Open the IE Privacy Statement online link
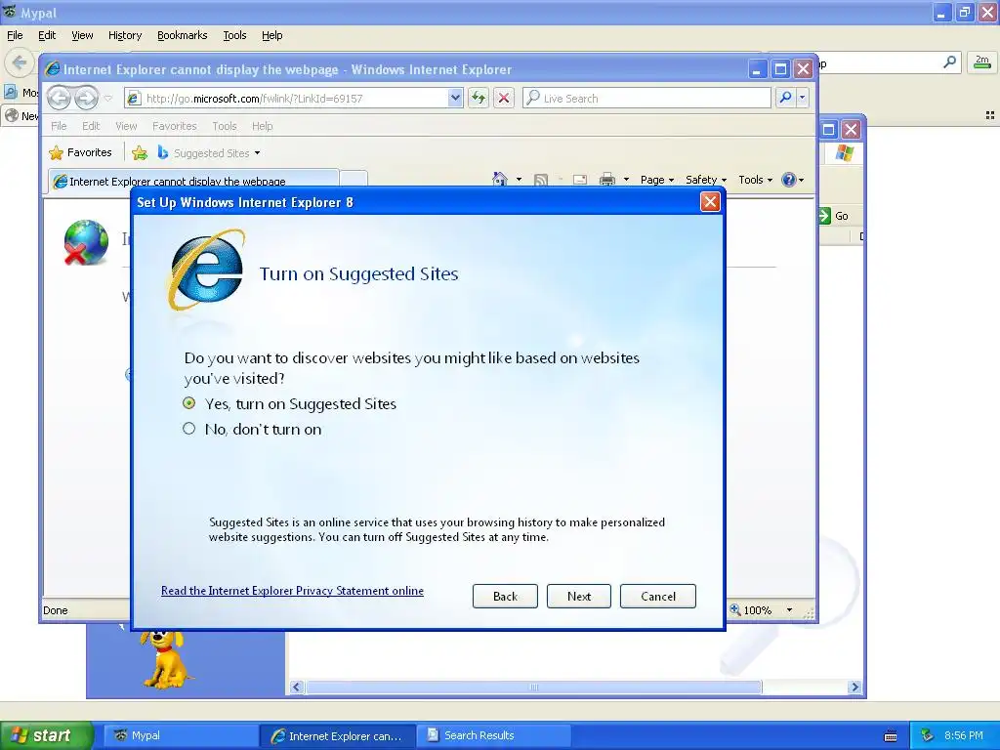1000x750 pixels. pyautogui.click(x=292, y=591)
